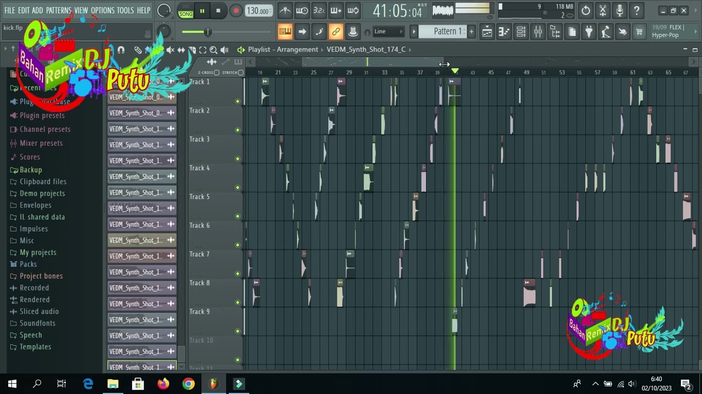Mute Track 3 with its green light
702x394 pixels.
point(237,159)
